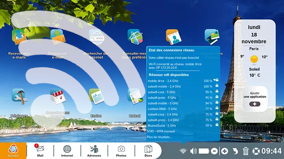
Task: Click the speaker volume icon
Action: [194, 151]
